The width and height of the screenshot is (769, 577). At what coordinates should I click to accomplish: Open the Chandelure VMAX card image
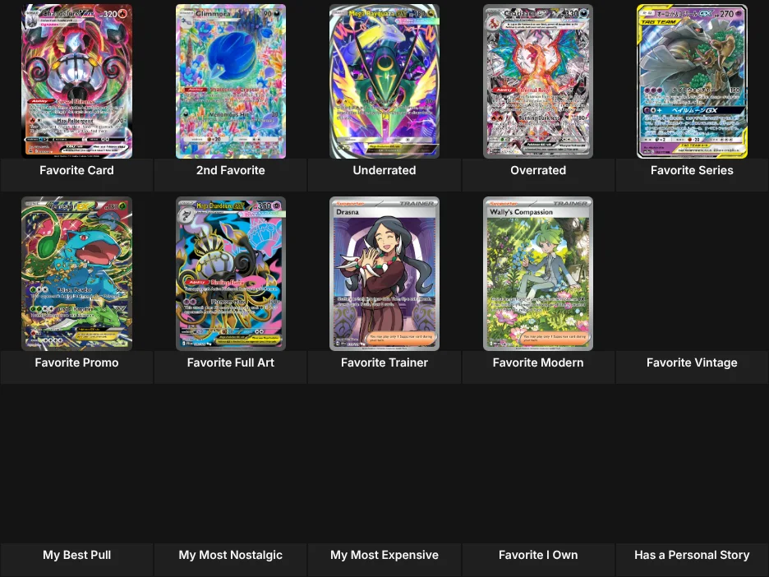[76, 81]
